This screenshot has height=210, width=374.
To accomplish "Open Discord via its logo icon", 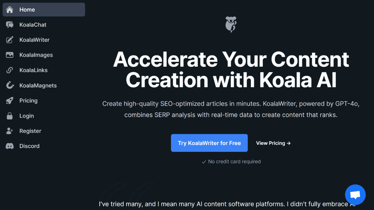I will coord(9,146).
